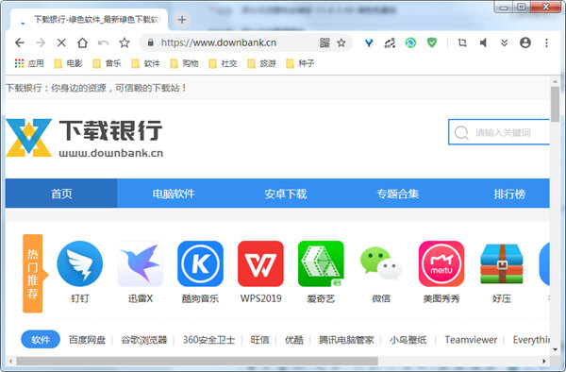This screenshot has height=372, width=566.
Task: Click the 下载银行 site logo
Action: [x=85, y=138]
